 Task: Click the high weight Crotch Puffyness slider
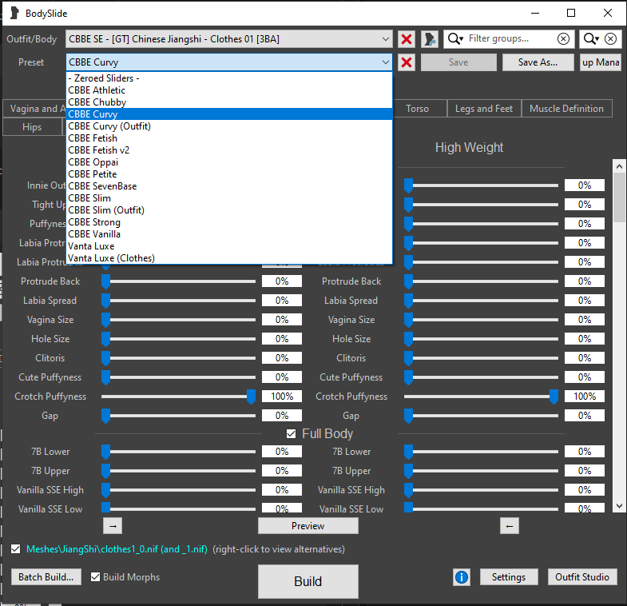[x=481, y=397]
